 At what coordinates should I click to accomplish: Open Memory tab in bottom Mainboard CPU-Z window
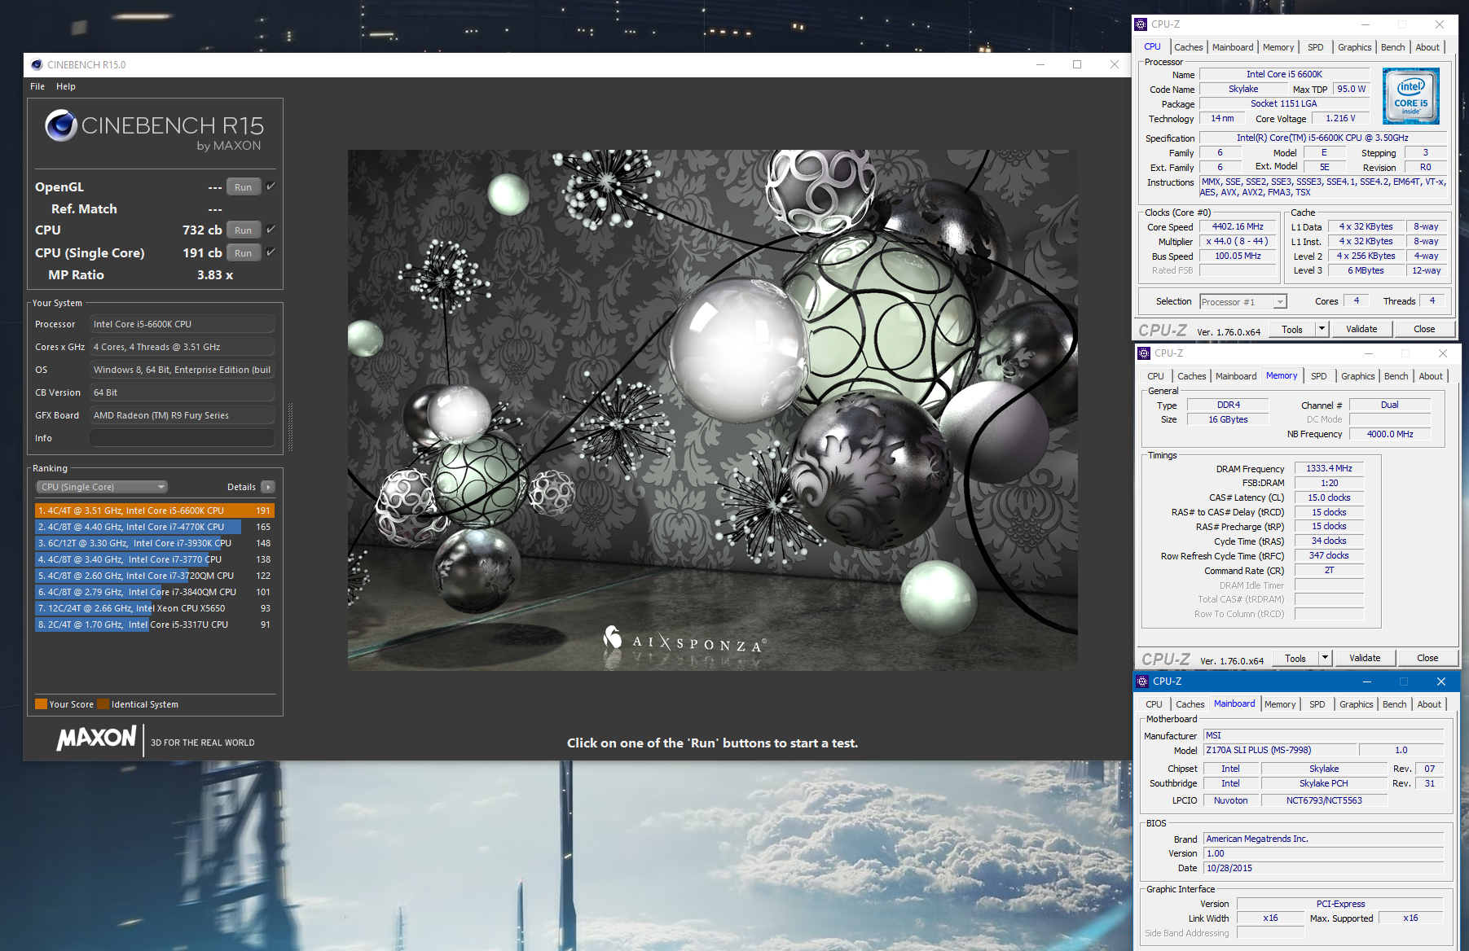click(1279, 704)
